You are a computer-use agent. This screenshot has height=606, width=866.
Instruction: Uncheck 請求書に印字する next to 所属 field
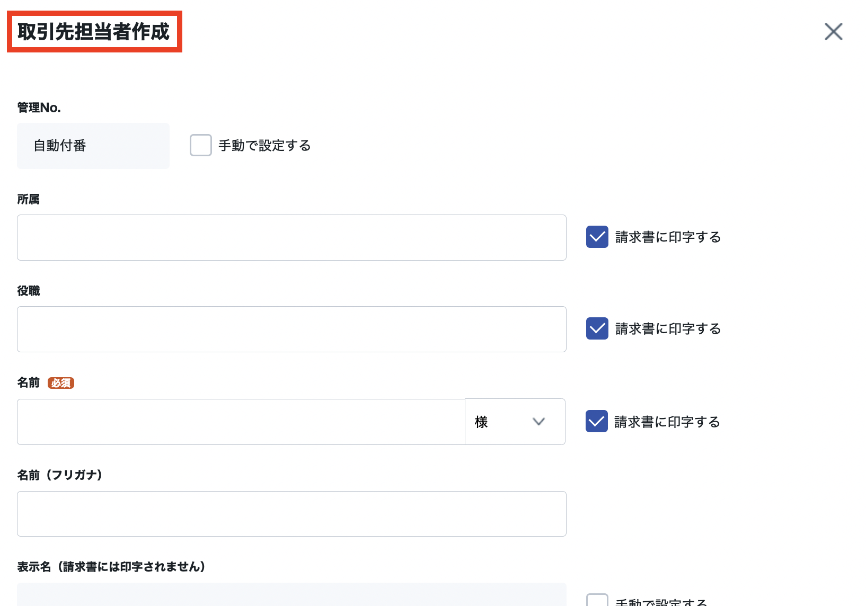pyautogui.click(x=597, y=237)
